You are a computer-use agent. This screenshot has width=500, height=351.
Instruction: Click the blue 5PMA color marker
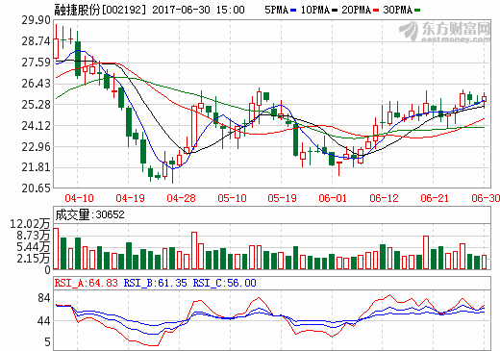tap(293, 11)
